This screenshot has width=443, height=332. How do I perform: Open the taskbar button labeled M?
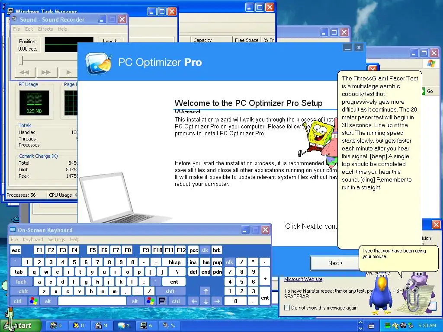click(102, 326)
